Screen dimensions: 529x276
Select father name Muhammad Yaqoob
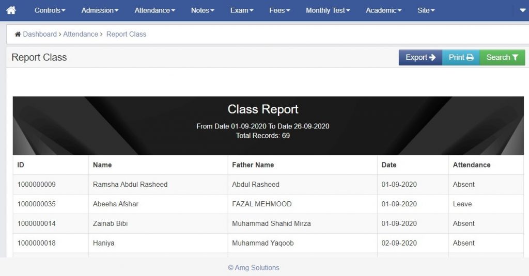tap(263, 243)
